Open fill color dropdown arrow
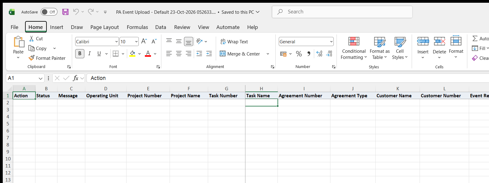 point(139,54)
